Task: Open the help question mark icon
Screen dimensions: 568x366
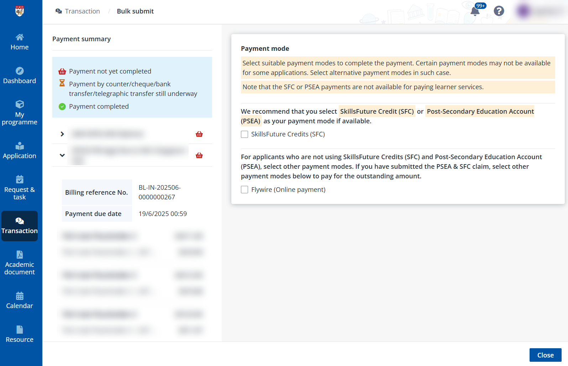Action: [499, 11]
